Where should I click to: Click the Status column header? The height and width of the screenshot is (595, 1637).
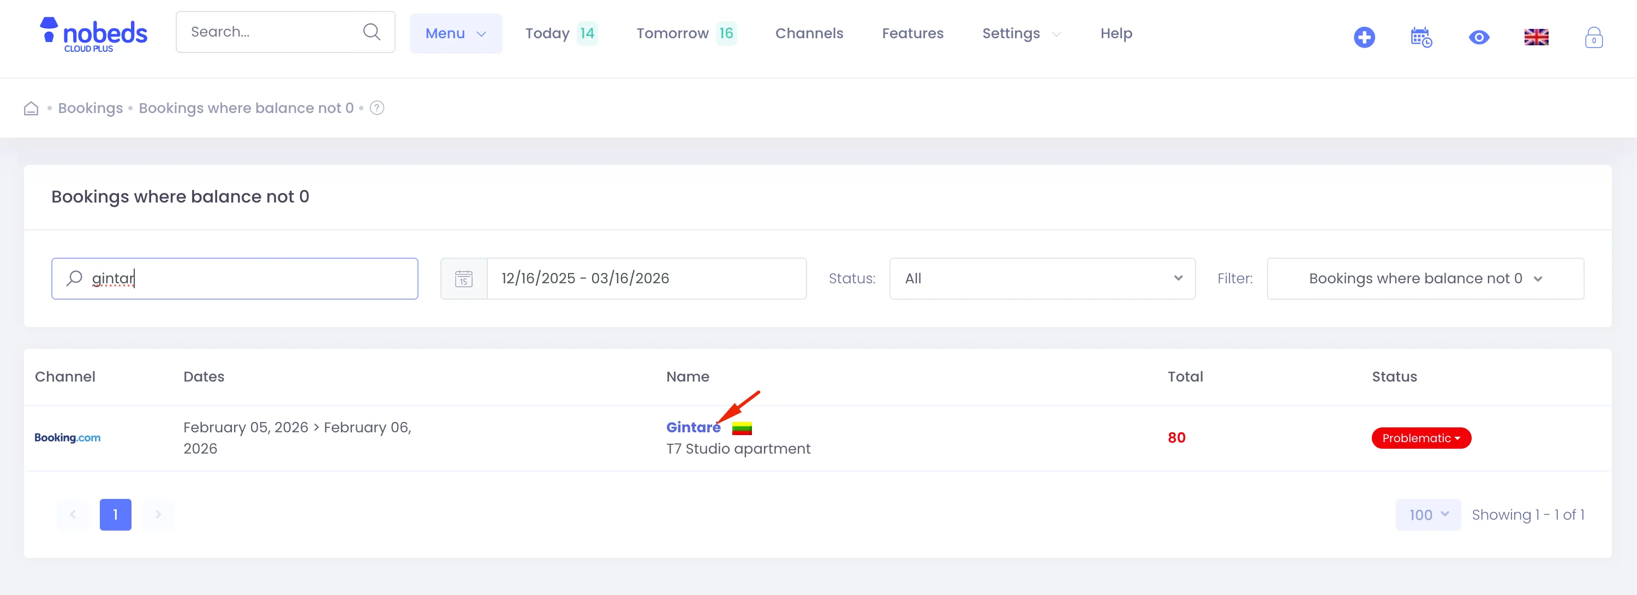1394,377
